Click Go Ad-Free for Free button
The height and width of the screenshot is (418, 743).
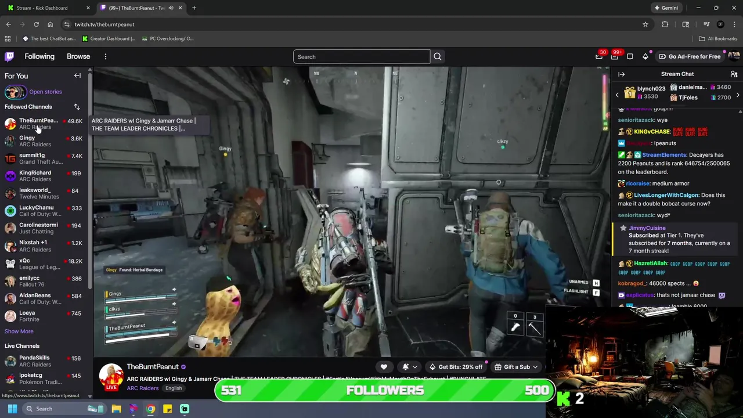pyautogui.click(x=690, y=56)
